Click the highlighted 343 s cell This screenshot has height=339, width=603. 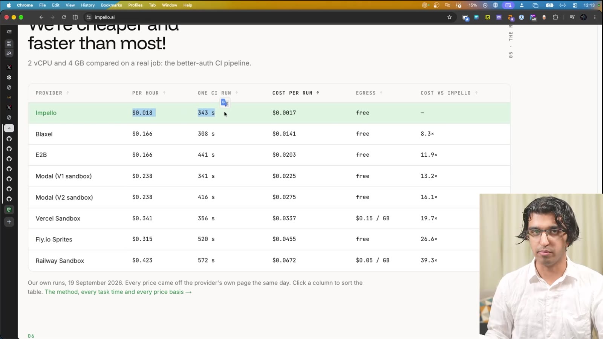pos(206,113)
